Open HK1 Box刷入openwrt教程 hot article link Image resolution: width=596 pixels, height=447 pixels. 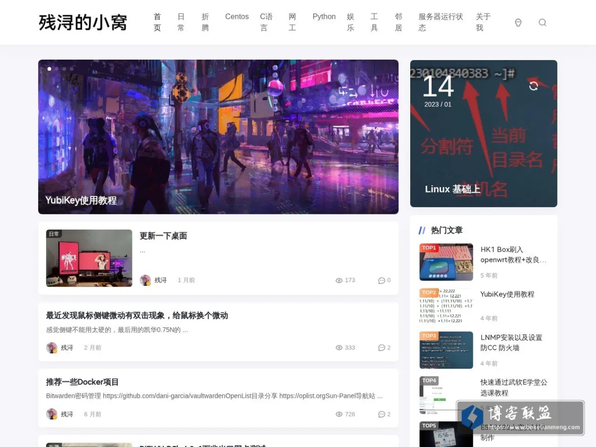pyautogui.click(x=514, y=255)
